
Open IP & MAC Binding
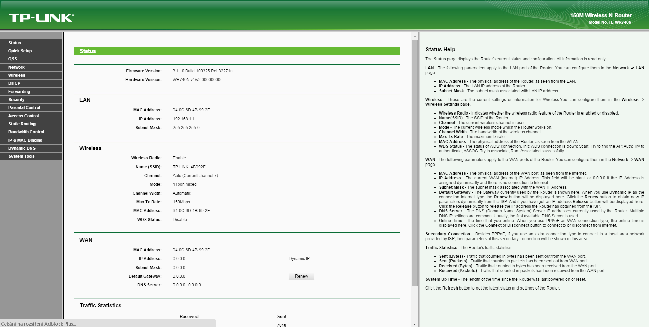pyautogui.click(x=31, y=140)
